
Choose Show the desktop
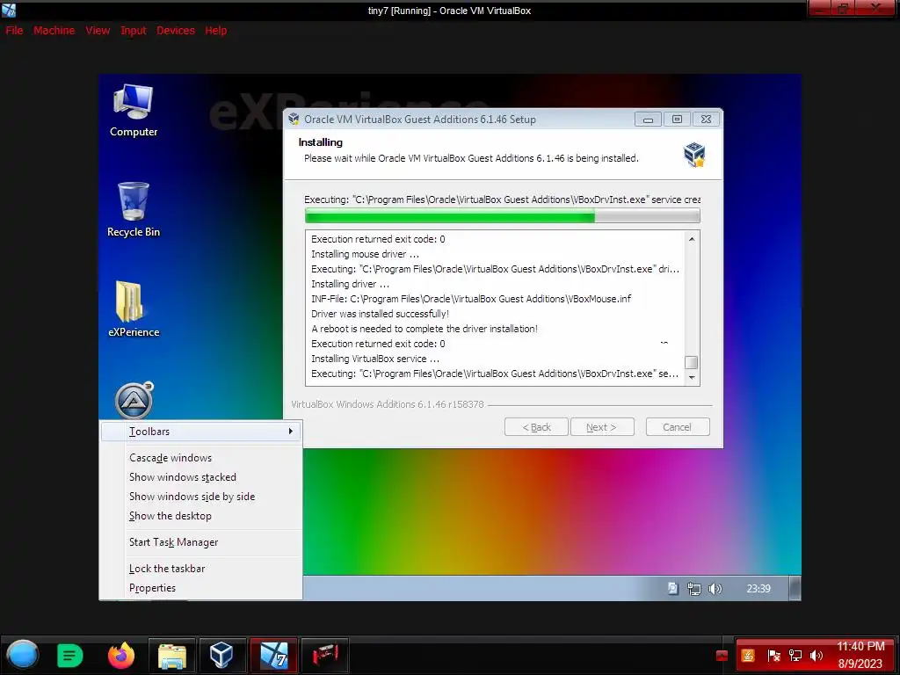(201, 517)
